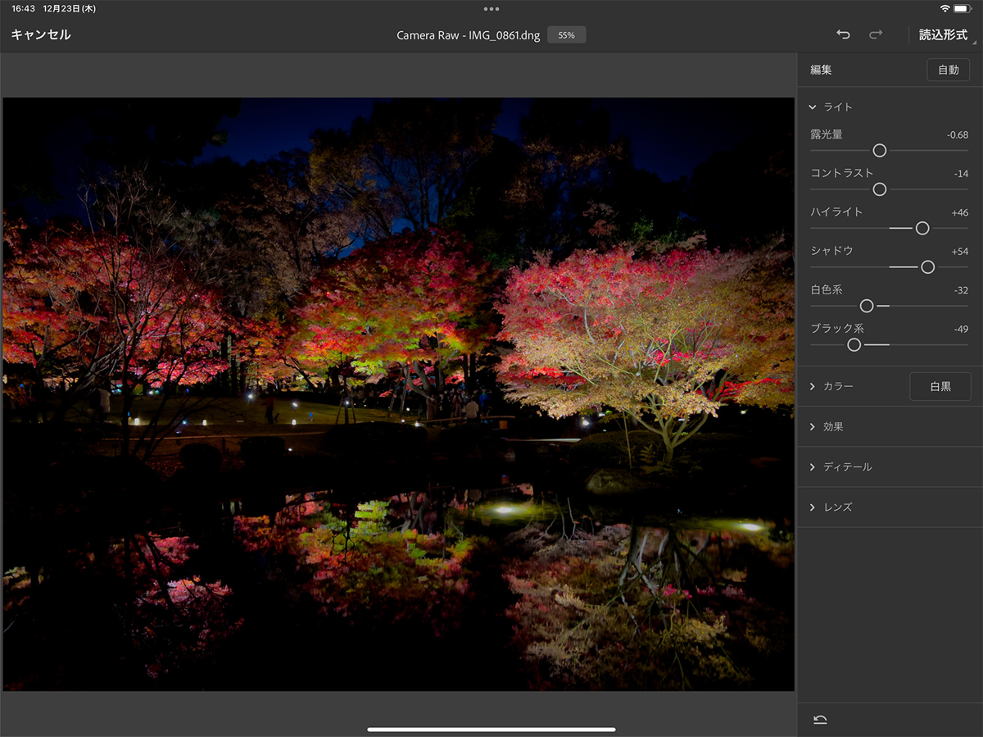Click the 露光量 exposure slider handle
Image resolution: width=983 pixels, height=737 pixels.
click(880, 151)
